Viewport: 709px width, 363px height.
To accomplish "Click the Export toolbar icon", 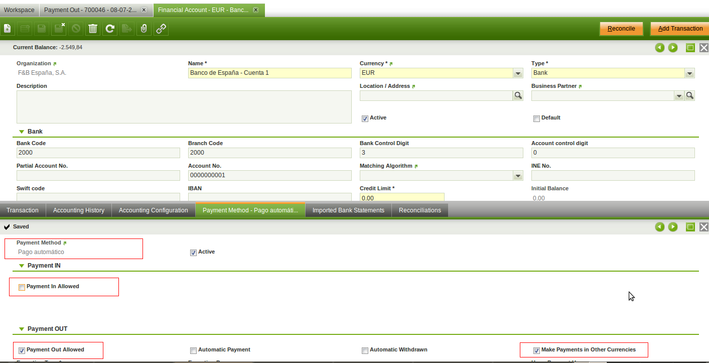I will pos(127,29).
